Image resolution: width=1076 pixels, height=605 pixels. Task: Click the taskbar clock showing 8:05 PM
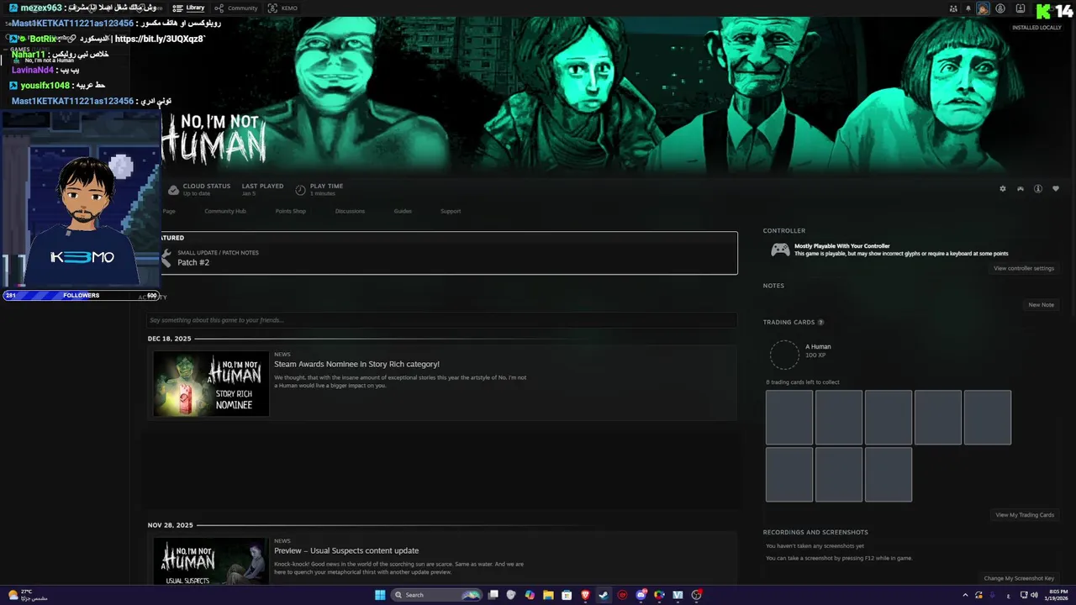click(x=1055, y=595)
